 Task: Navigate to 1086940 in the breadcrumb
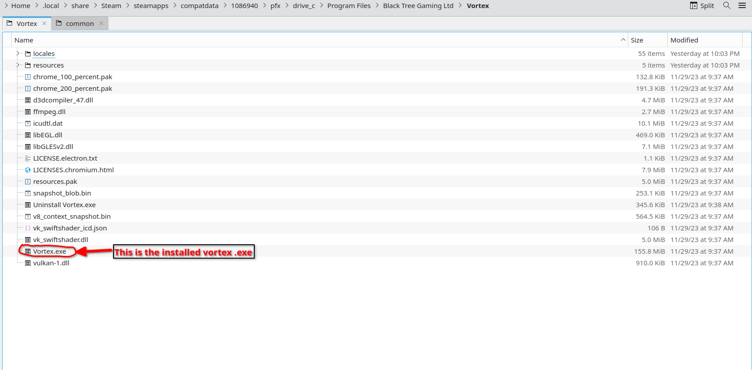pos(244,6)
